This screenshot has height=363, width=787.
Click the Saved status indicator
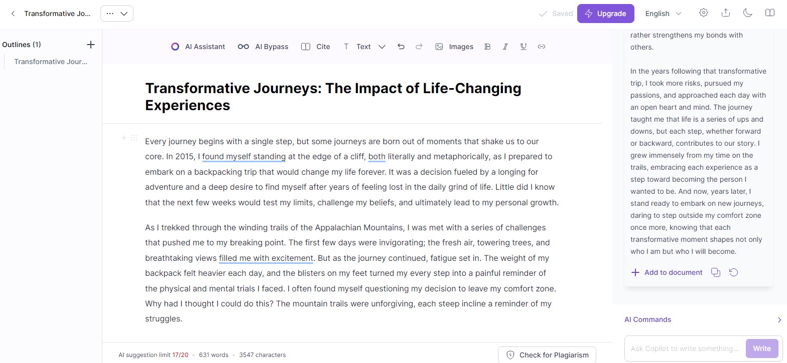point(556,14)
